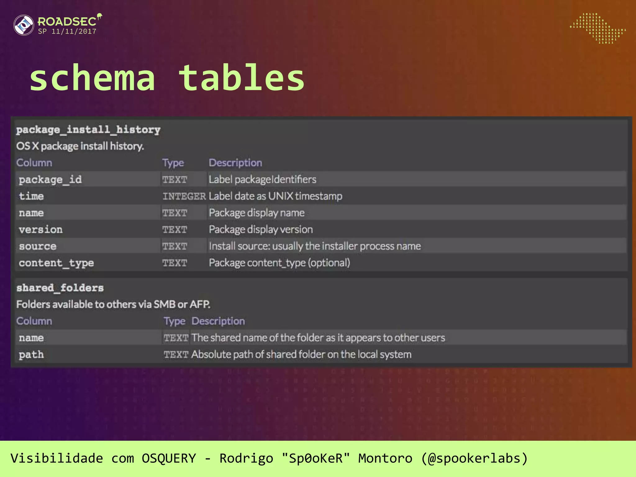The width and height of the screenshot is (636, 477).
Task: Click the TEXT type in source row
Action: click(x=175, y=246)
